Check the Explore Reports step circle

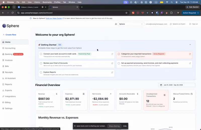point(41,72)
